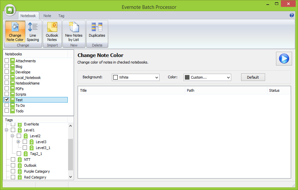Viewport: 298px width, 190px height.
Task: Click the Attachments notebook icon
Action: click(12, 61)
